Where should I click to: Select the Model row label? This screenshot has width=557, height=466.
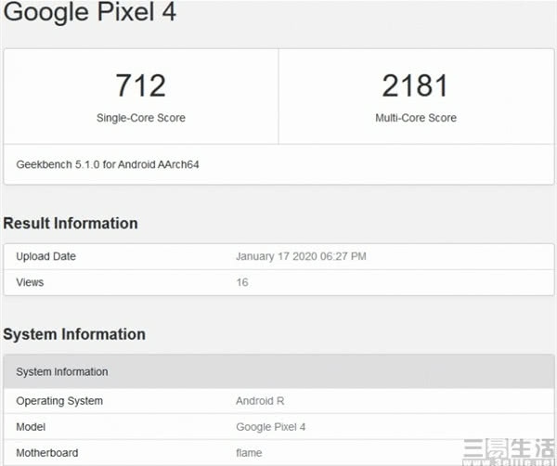click(x=32, y=427)
